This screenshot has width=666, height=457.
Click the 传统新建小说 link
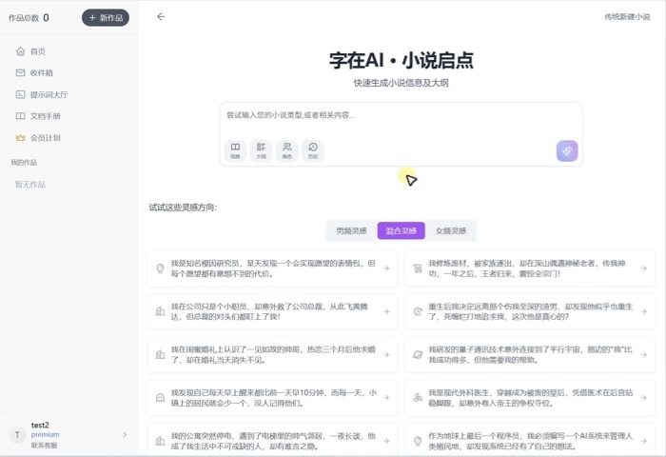627,16
